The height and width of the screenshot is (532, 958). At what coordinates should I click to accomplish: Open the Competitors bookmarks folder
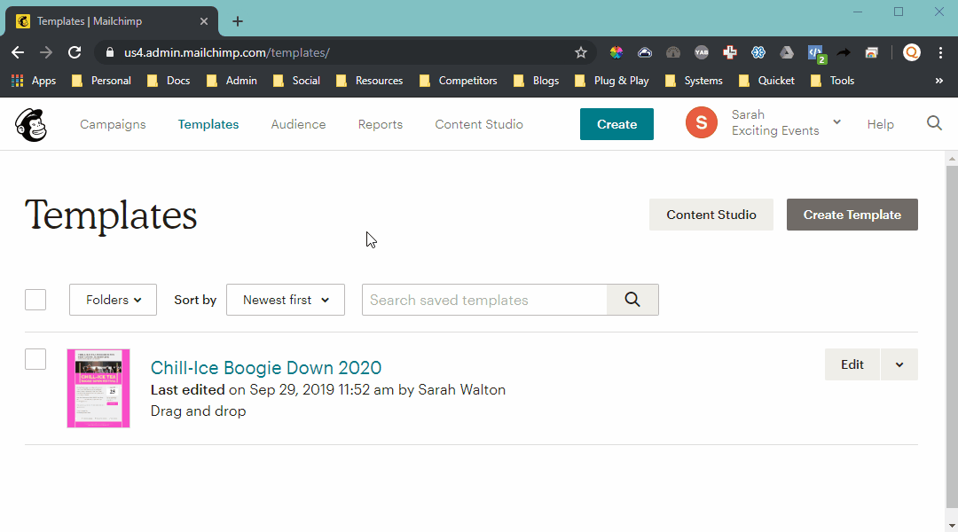click(x=459, y=81)
